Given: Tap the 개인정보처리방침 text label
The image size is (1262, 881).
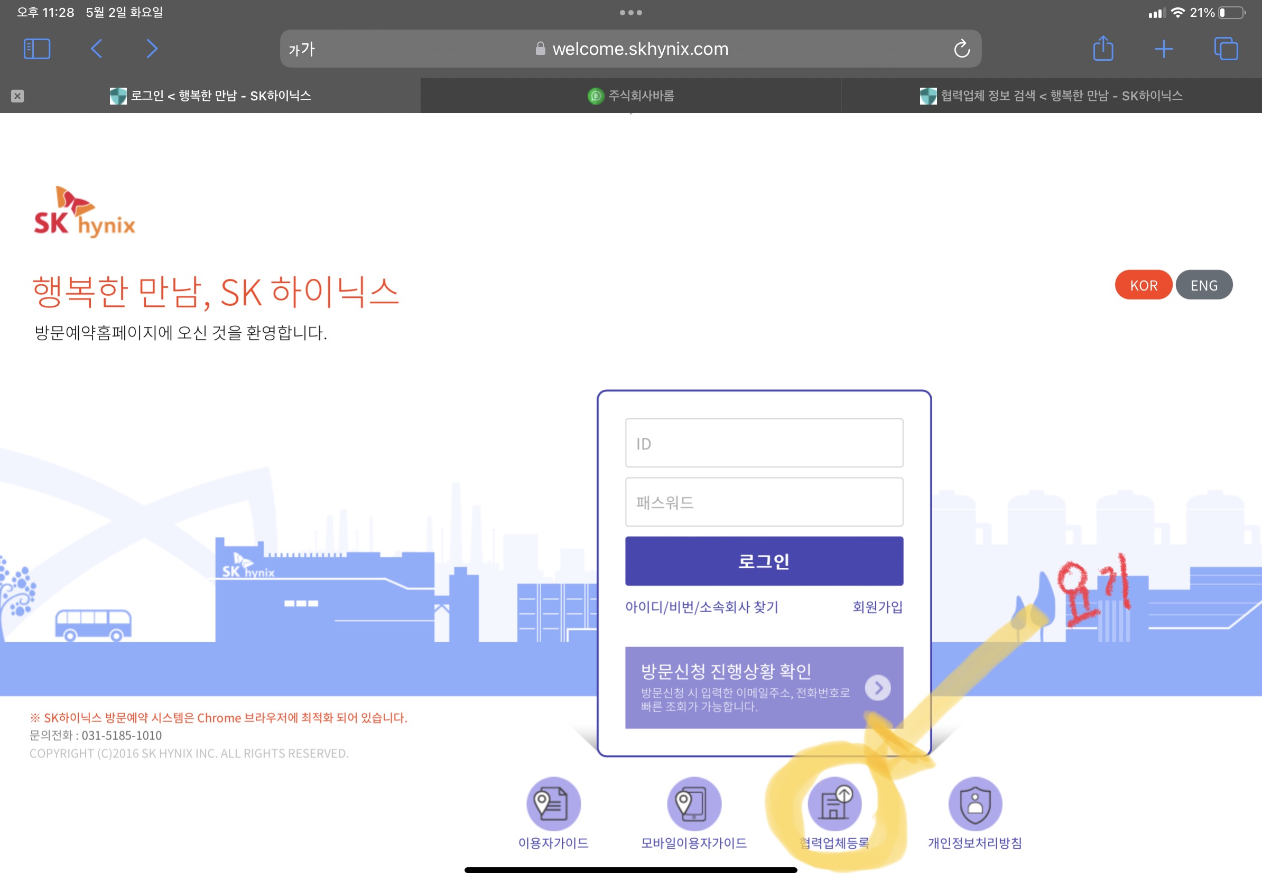Looking at the screenshot, I should pos(975,843).
